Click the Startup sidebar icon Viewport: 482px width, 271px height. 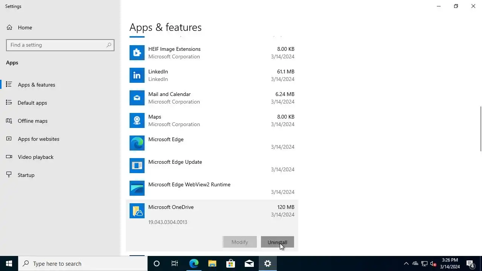tap(9, 175)
